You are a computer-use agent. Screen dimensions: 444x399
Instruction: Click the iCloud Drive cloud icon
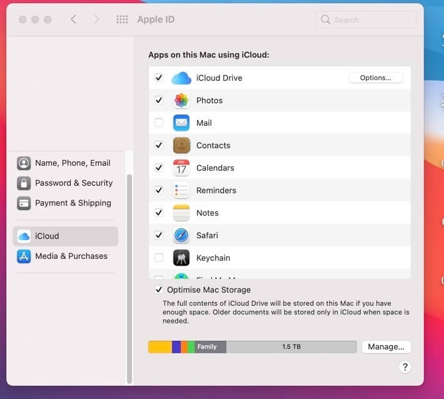181,78
